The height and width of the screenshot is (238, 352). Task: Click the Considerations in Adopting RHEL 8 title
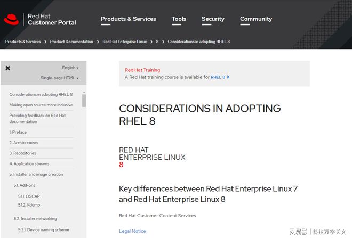(200, 115)
